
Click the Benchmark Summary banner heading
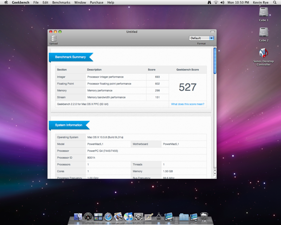(70, 57)
